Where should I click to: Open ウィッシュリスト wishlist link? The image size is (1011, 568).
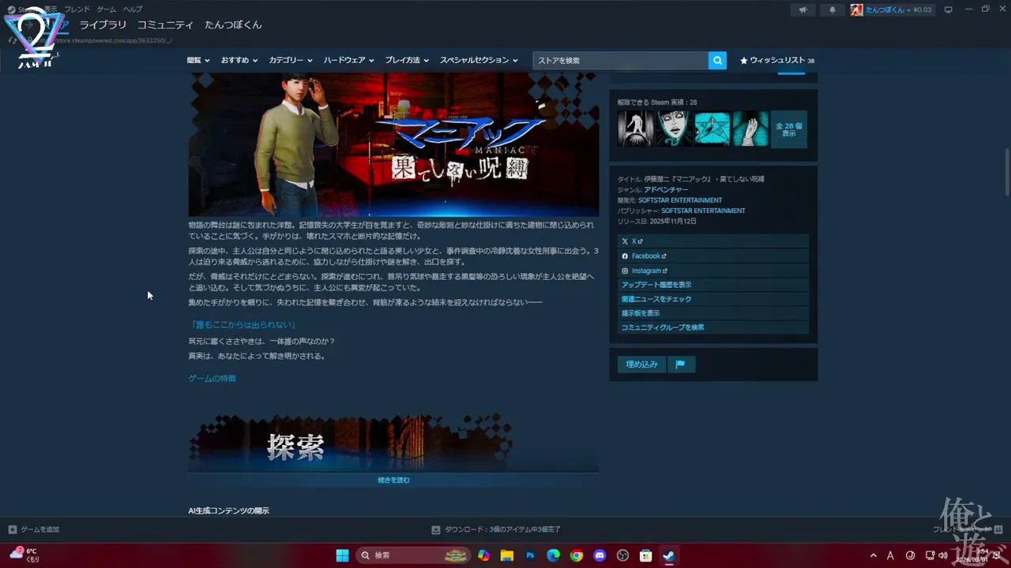coord(777,60)
